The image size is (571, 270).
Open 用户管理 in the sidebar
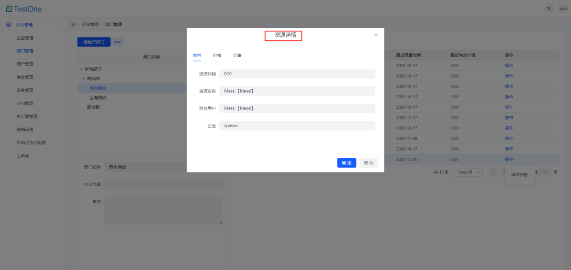coord(25,64)
